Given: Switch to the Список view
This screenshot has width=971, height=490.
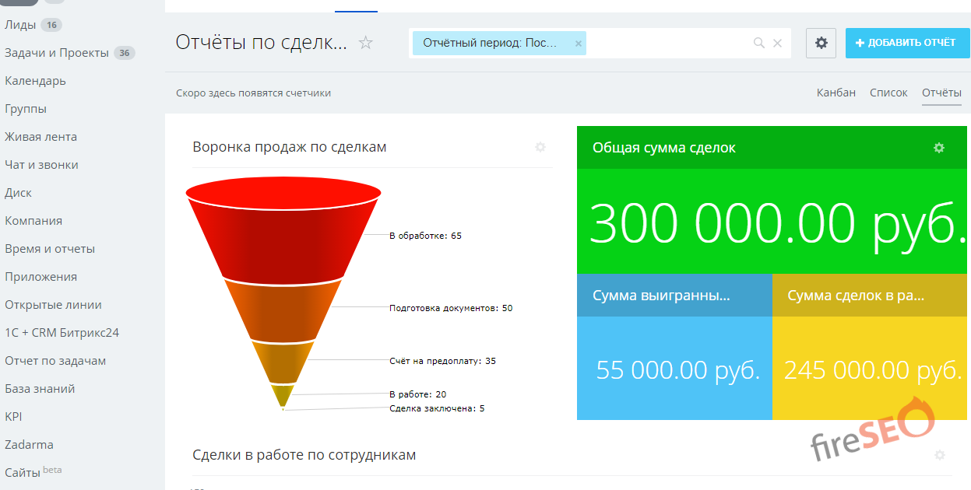Looking at the screenshot, I should pos(888,93).
